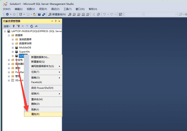Choose 重命名(M) from context menu
Viewport: 187px width, 131px height.
tap(43, 99)
